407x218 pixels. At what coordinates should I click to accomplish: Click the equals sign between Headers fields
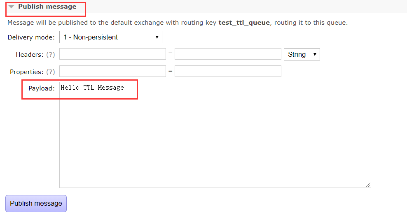pyautogui.click(x=170, y=53)
